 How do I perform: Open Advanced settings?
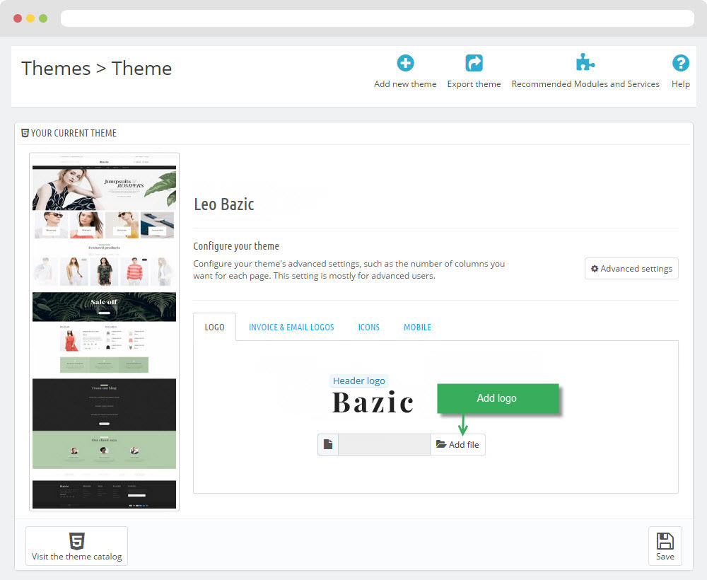point(631,268)
